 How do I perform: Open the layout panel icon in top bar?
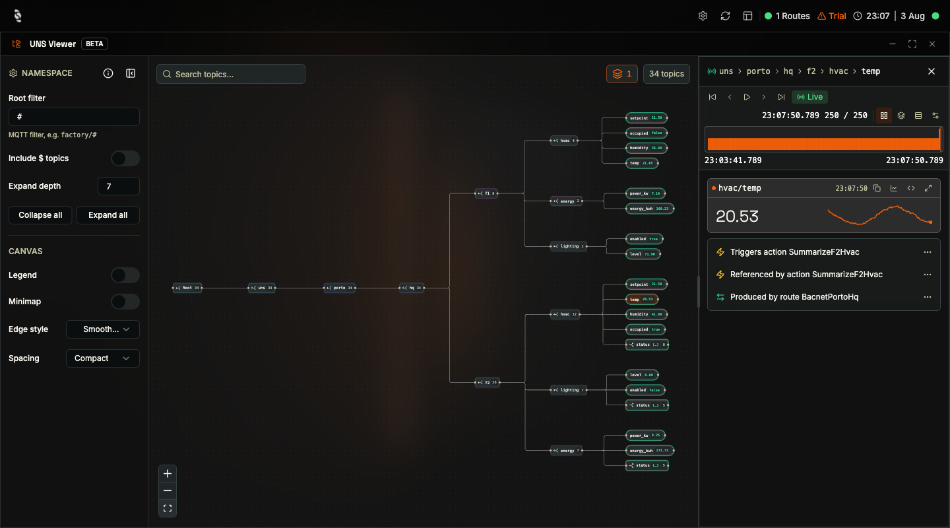click(747, 16)
